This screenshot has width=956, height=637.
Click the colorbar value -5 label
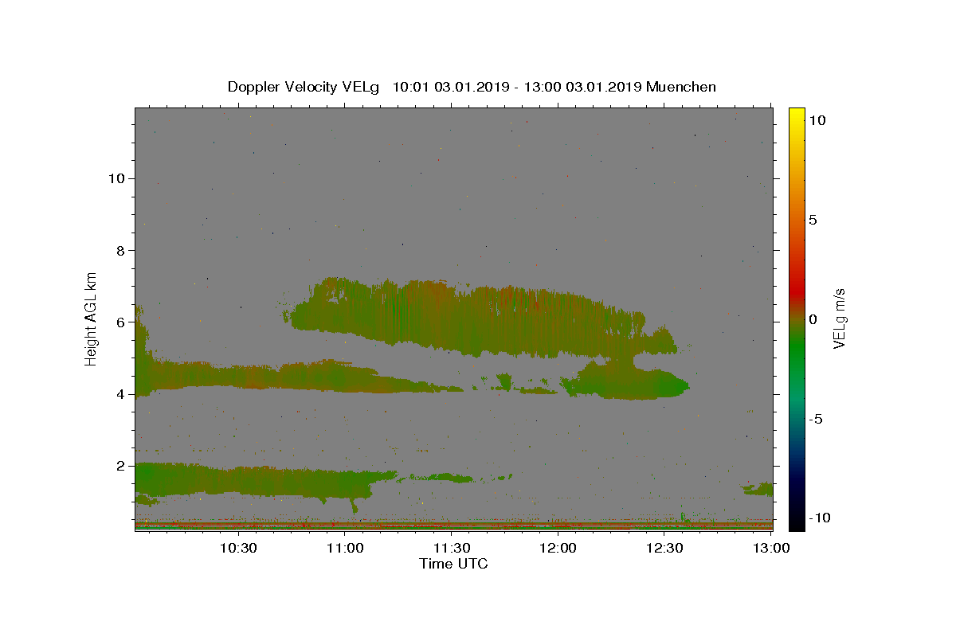coord(817,419)
